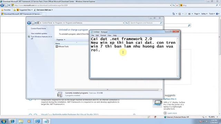Click add to Favorites bar icon
221x124 pixels.
(x=15, y=10)
